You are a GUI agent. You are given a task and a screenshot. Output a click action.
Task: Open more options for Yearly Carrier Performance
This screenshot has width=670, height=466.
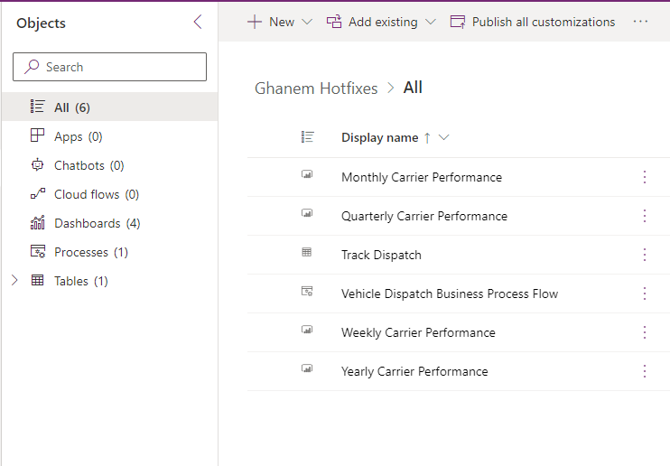[x=645, y=371]
